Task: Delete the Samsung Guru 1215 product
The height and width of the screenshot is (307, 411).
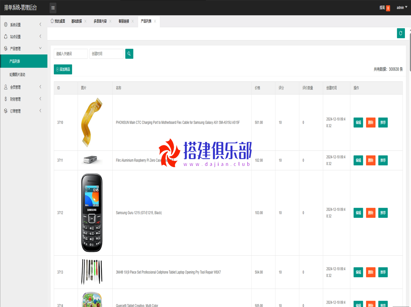Action: (371, 213)
